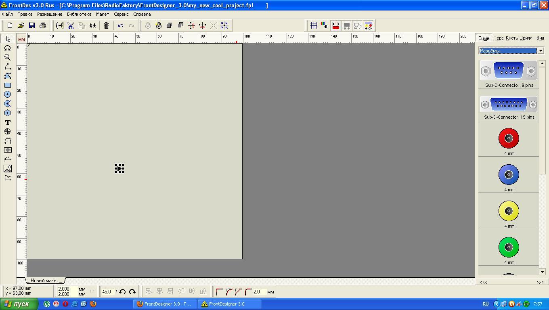The image size is (549, 310).
Task: Open the Файл menu
Action: pos(7,14)
